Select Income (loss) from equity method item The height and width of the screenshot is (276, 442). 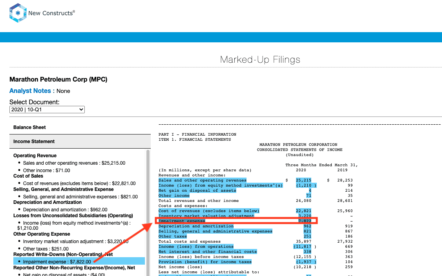(x=74, y=225)
